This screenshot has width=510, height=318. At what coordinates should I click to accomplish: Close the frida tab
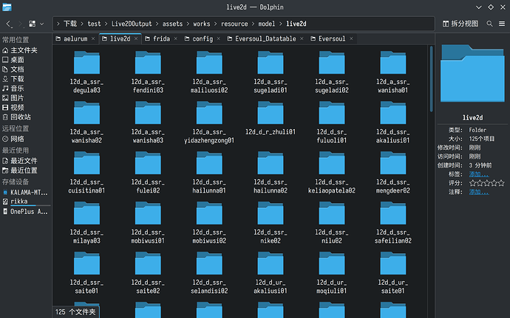click(x=176, y=38)
